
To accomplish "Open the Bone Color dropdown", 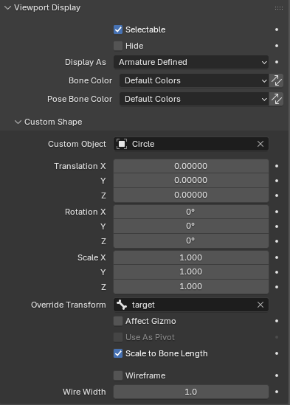I will click(x=194, y=80).
